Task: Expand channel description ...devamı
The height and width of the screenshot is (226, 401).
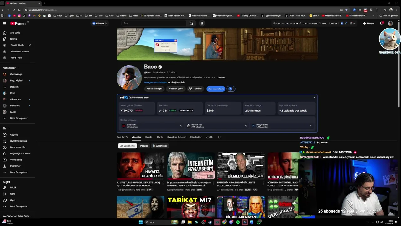Action: [221, 77]
